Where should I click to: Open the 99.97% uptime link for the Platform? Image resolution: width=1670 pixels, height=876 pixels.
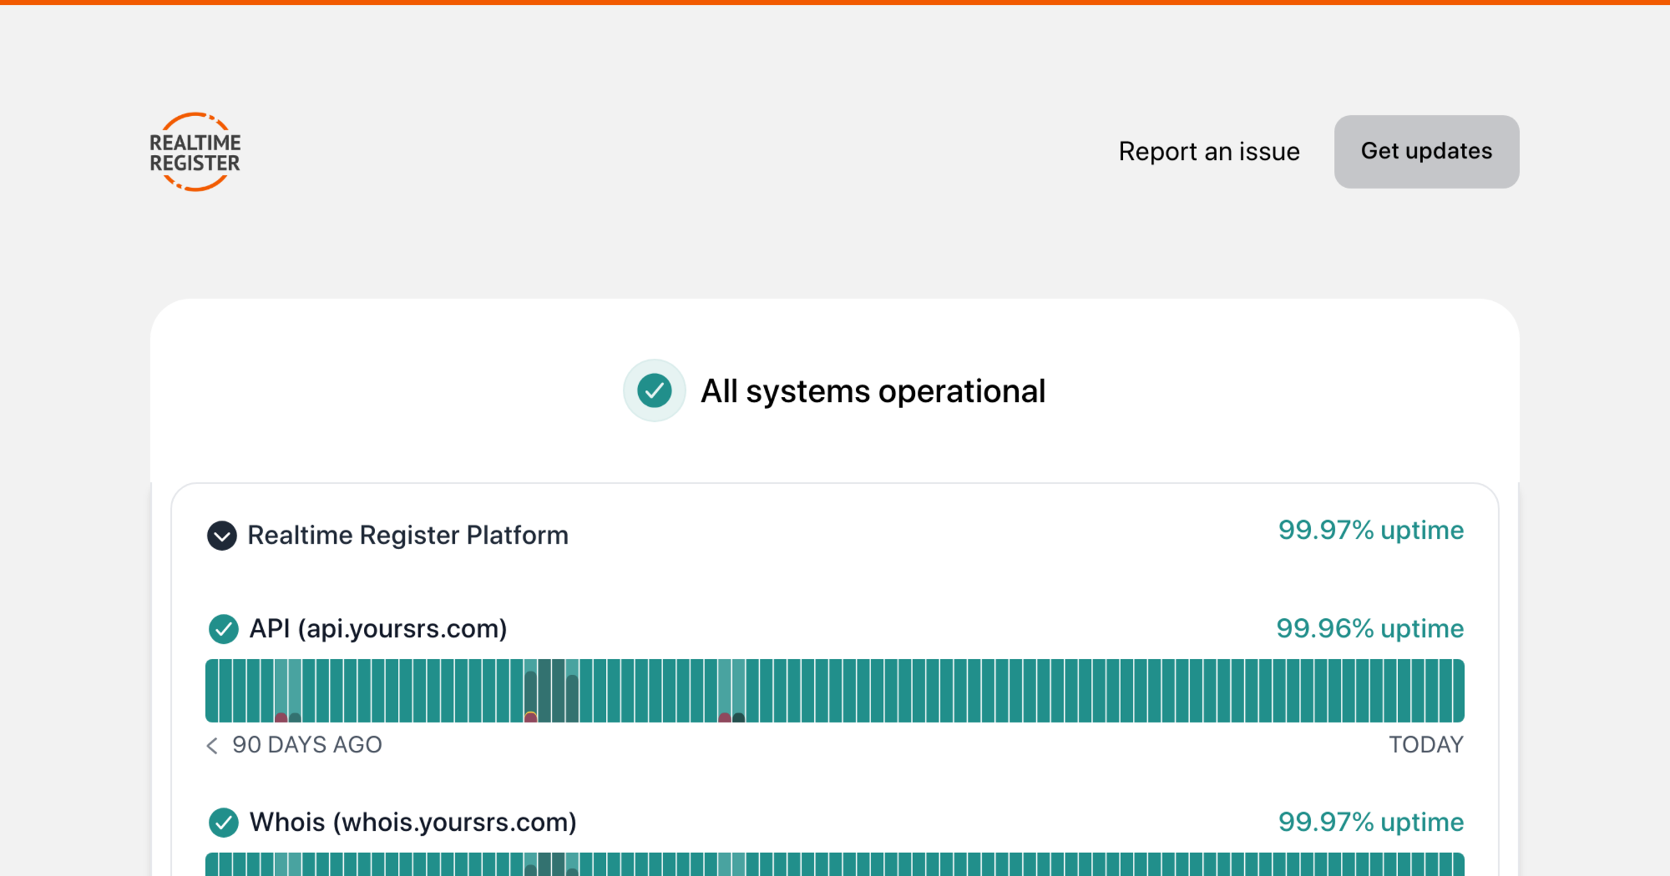(1371, 530)
